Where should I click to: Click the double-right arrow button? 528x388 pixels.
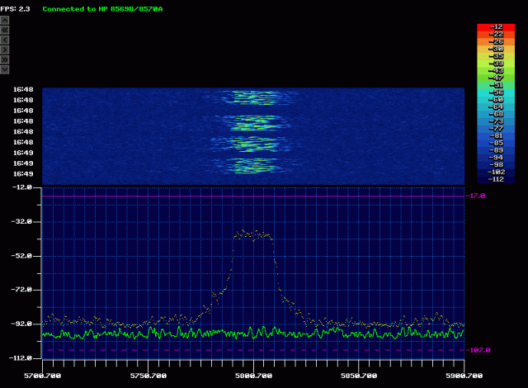click(x=5, y=59)
